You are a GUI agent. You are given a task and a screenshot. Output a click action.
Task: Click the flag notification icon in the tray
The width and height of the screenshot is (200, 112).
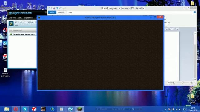coord(169,109)
